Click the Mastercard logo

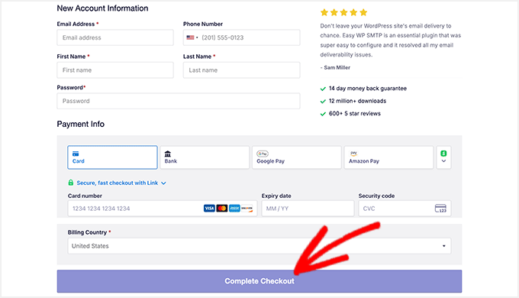tap(222, 209)
